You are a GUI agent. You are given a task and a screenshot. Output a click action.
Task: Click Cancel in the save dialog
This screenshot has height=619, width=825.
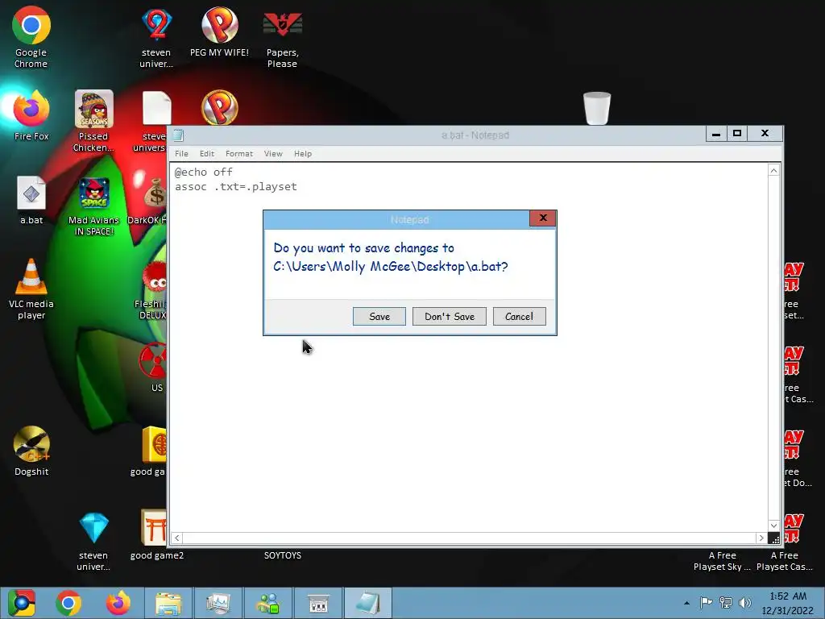tap(520, 316)
